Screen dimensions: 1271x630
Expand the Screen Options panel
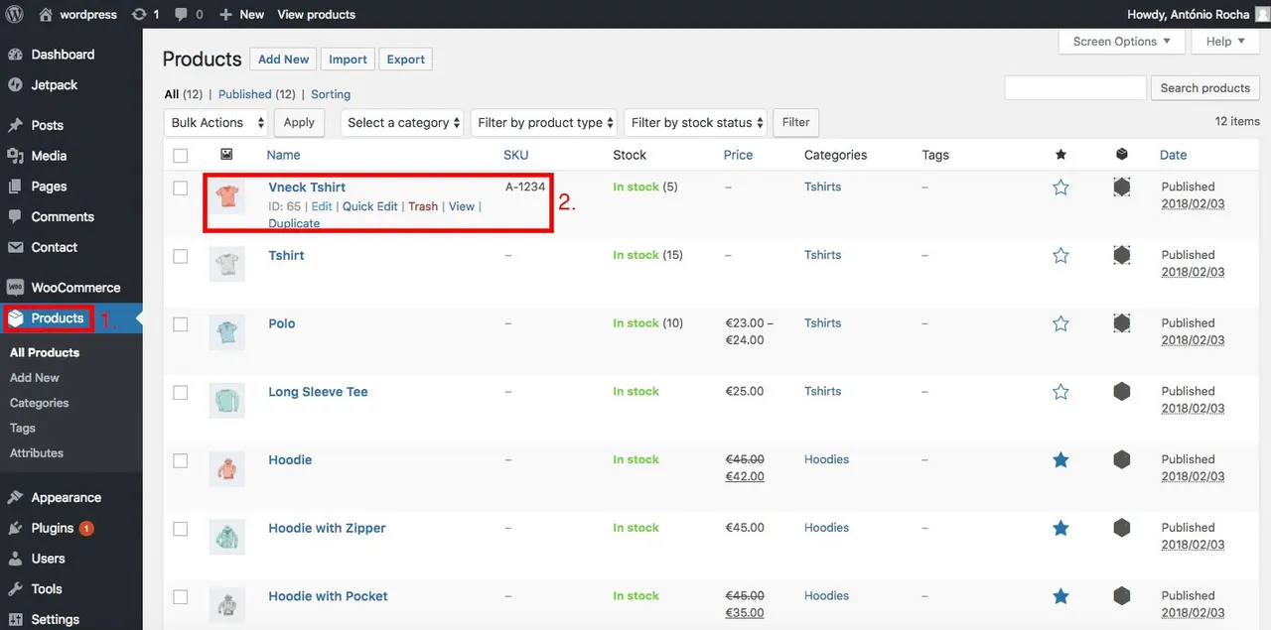point(1122,42)
